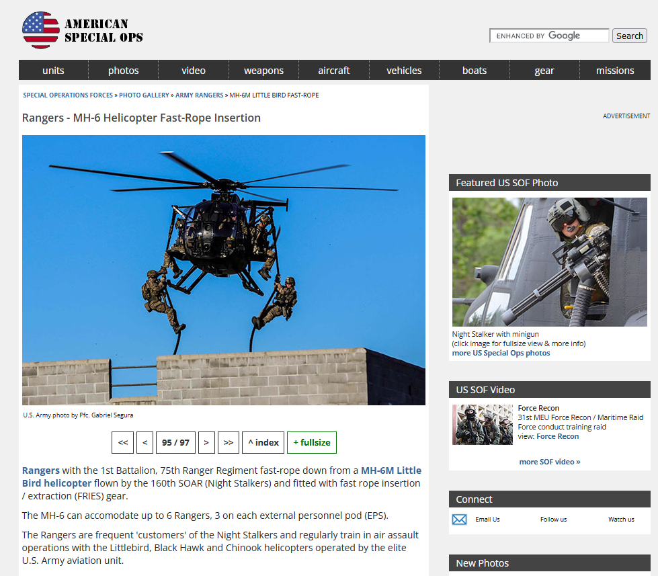Image resolution: width=658 pixels, height=576 pixels.
Task: Click the 95 / 97 counter button
Action: point(175,442)
